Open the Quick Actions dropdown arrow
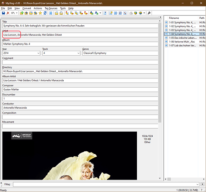This screenshot has width=206, height=192. [100, 13]
